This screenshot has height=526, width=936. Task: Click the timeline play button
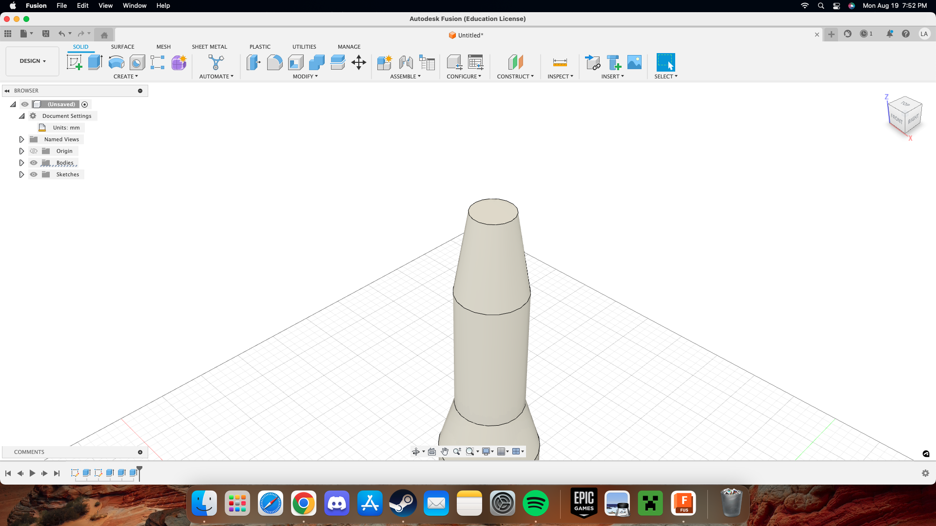click(32, 473)
